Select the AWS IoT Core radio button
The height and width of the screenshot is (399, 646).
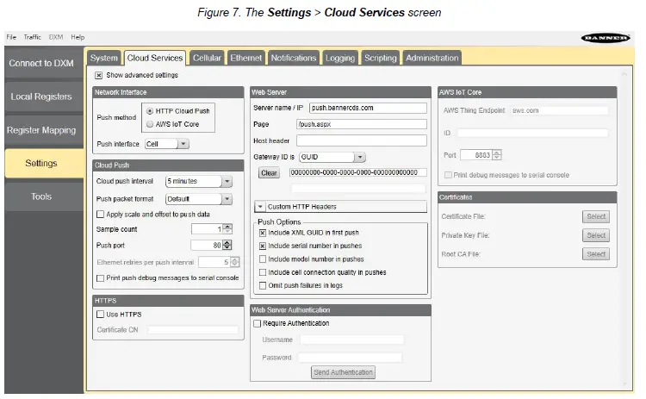[150, 124]
